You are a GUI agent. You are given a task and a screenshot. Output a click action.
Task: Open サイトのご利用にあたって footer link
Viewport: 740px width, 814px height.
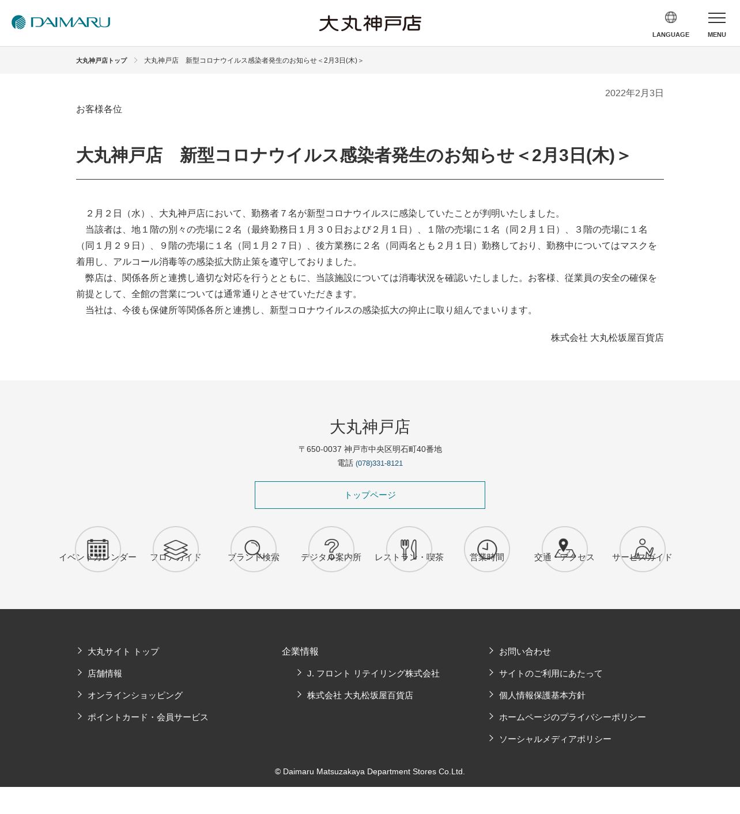[551, 674]
